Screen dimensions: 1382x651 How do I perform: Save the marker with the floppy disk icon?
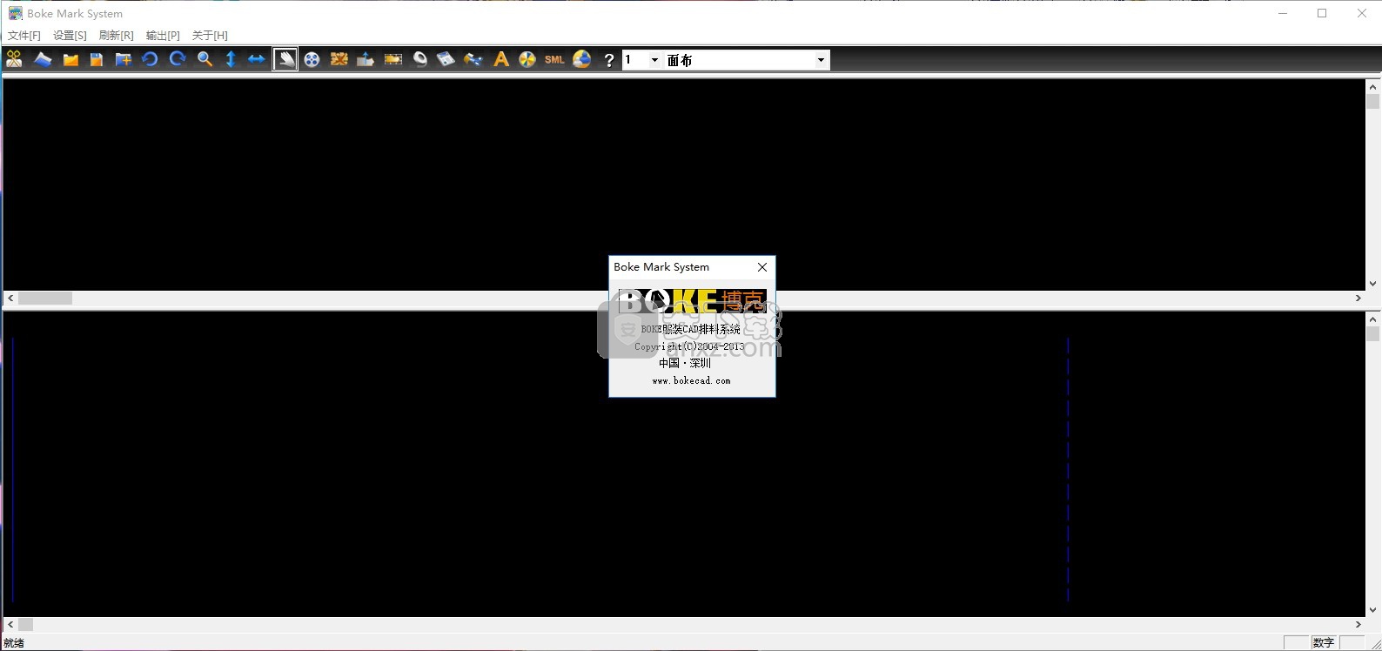tap(97, 59)
